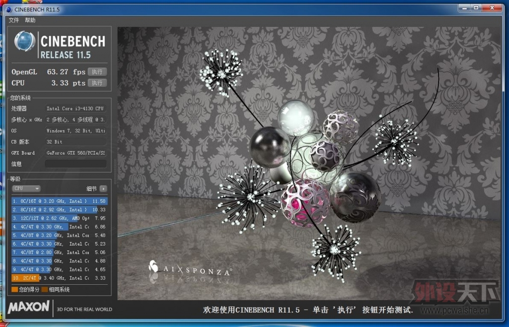This screenshot has height=327, width=509.
Task: Click the CPU score 3.33 pts
Action: (68, 82)
